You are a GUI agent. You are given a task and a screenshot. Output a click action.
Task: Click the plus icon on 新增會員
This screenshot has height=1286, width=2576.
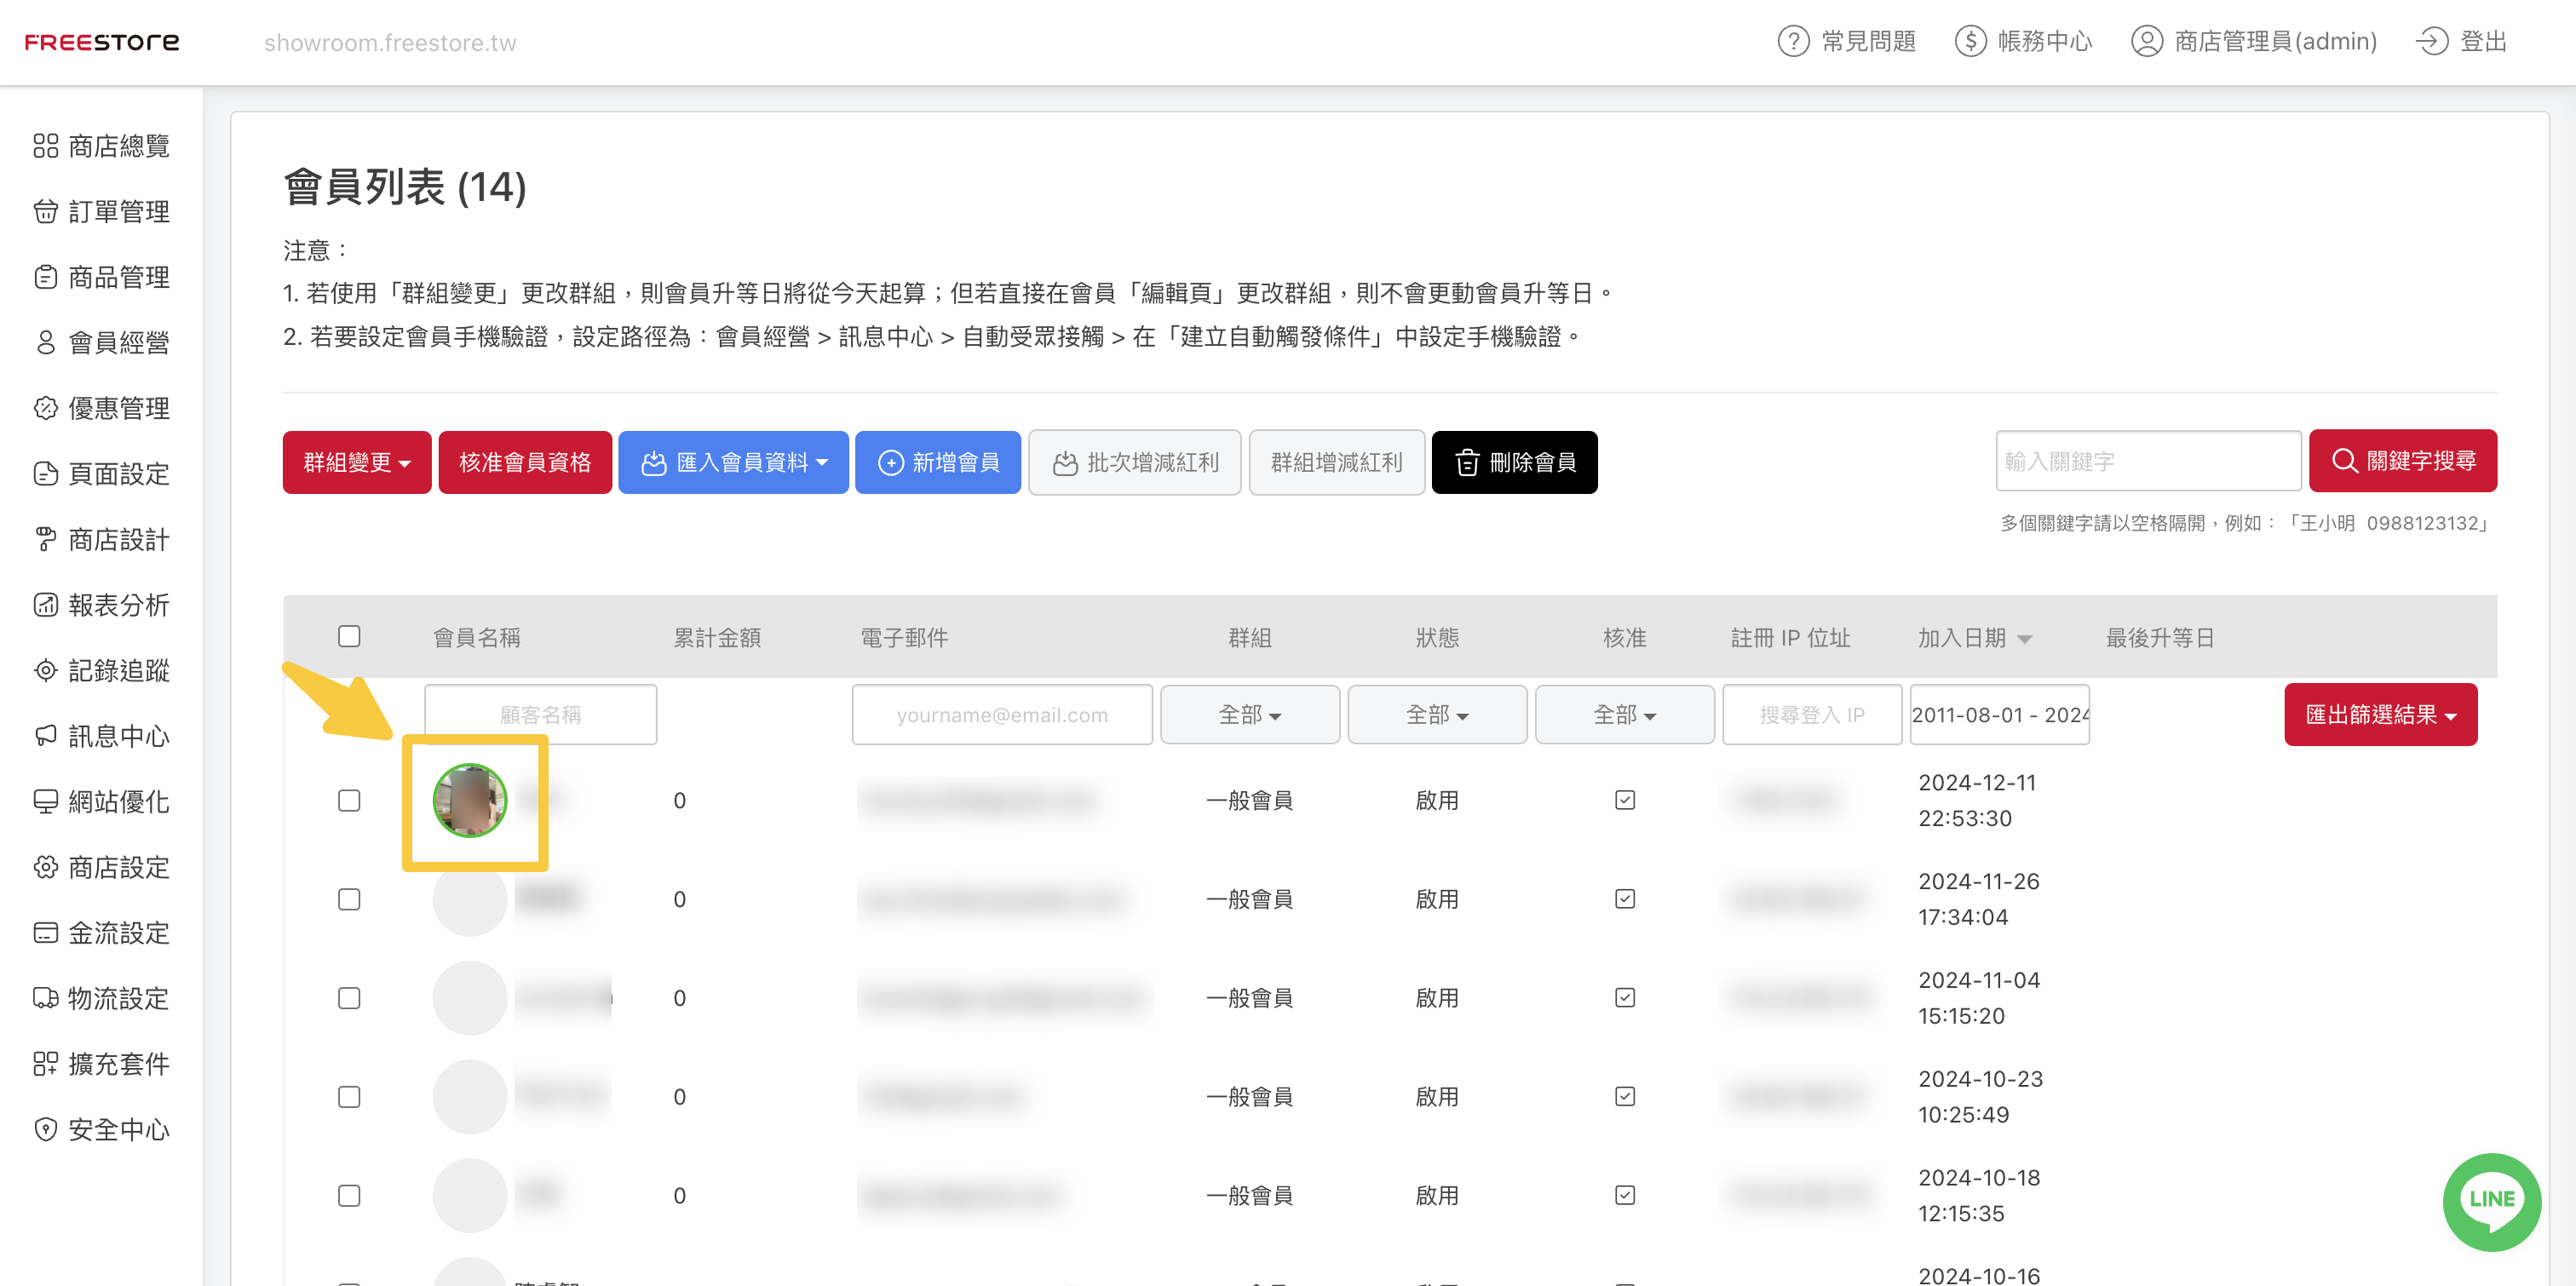tap(890, 463)
